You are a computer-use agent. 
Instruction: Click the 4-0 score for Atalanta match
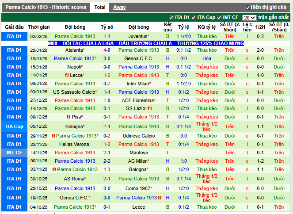tap(107, 50)
